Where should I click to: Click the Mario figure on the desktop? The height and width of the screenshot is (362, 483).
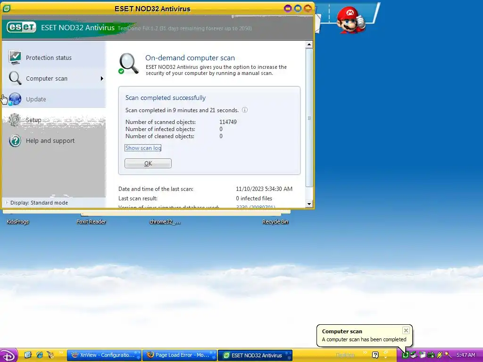pyautogui.click(x=350, y=19)
